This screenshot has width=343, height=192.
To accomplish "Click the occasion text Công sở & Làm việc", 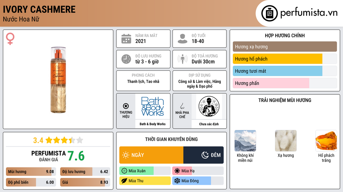I will (x=195, y=81).
